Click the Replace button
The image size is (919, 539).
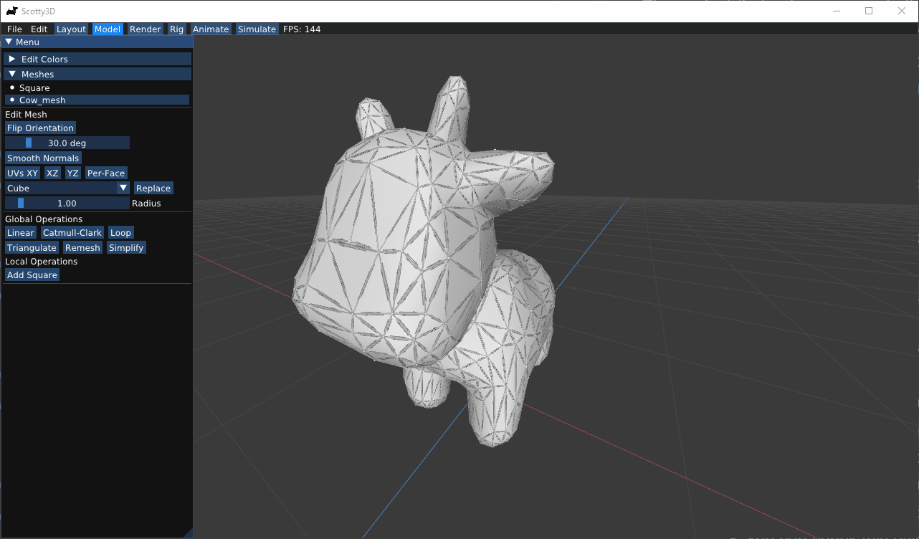pyautogui.click(x=153, y=189)
